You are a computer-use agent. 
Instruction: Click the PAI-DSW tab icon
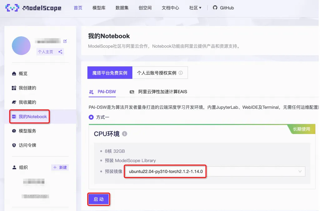(x=91, y=92)
